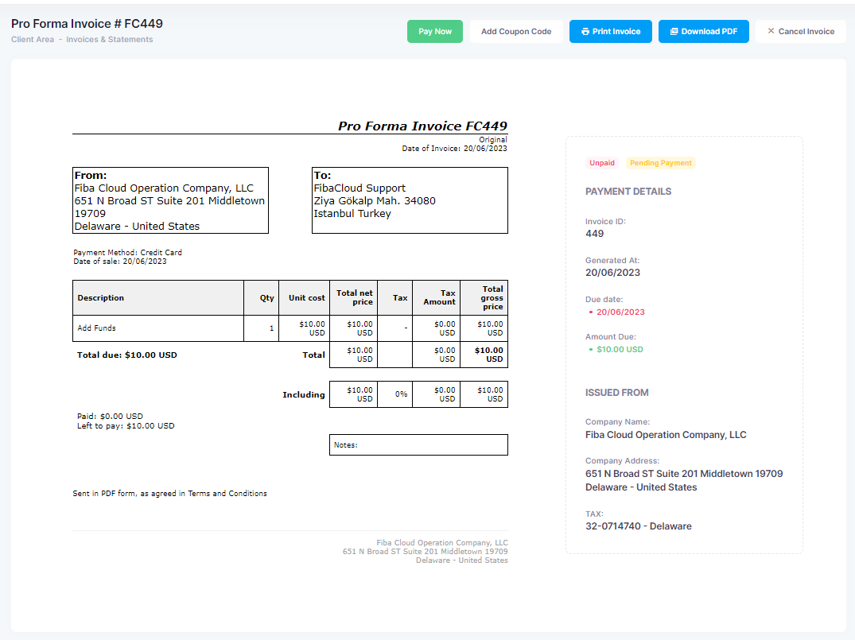The width and height of the screenshot is (855, 640).
Task: Click the 'Date of Invoice: 20/06/2023' line
Action: point(454,149)
